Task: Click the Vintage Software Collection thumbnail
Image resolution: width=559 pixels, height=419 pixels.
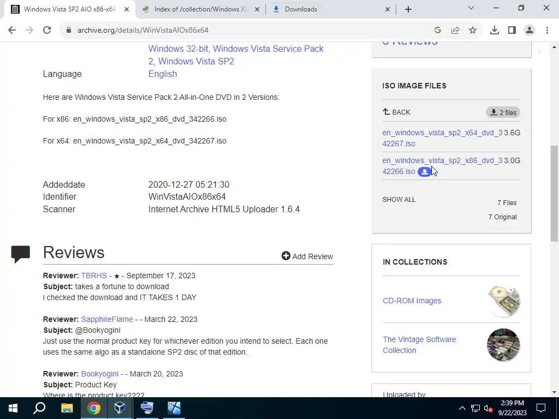Action: click(x=503, y=345)
